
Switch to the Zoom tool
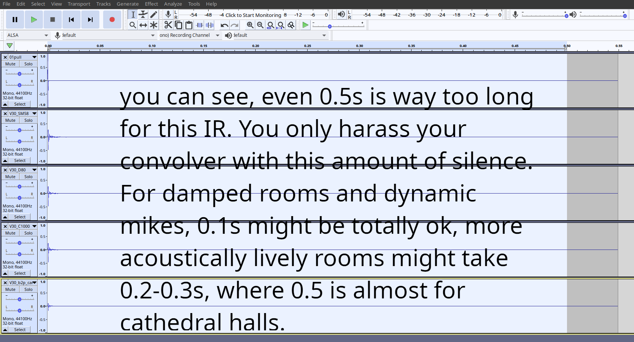(133, 25)
